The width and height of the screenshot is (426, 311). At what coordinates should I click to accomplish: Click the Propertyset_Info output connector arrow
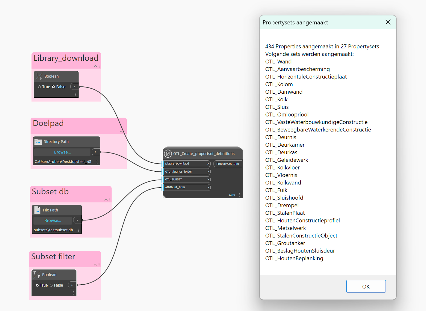[x=237, y=164]
